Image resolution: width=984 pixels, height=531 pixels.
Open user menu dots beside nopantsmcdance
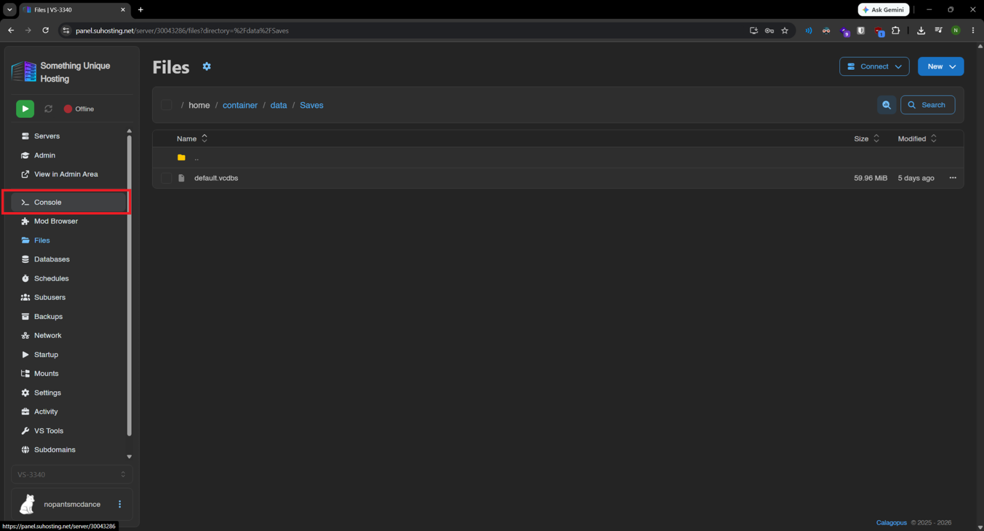pos(120,504)
